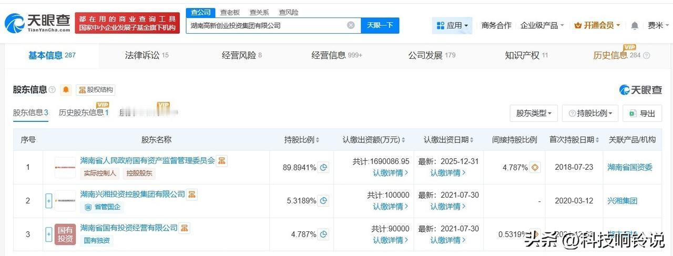Image resolution: width=673 pixels, height=256 pixels.
Task: Switch to the 经营信息 tab
Action: 336,55
